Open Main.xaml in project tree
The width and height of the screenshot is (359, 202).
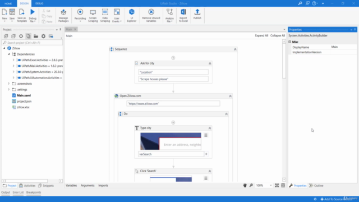click(x=24, y=95)
